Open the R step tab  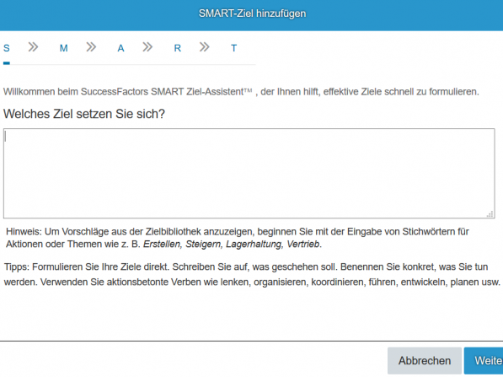(178, 48)
